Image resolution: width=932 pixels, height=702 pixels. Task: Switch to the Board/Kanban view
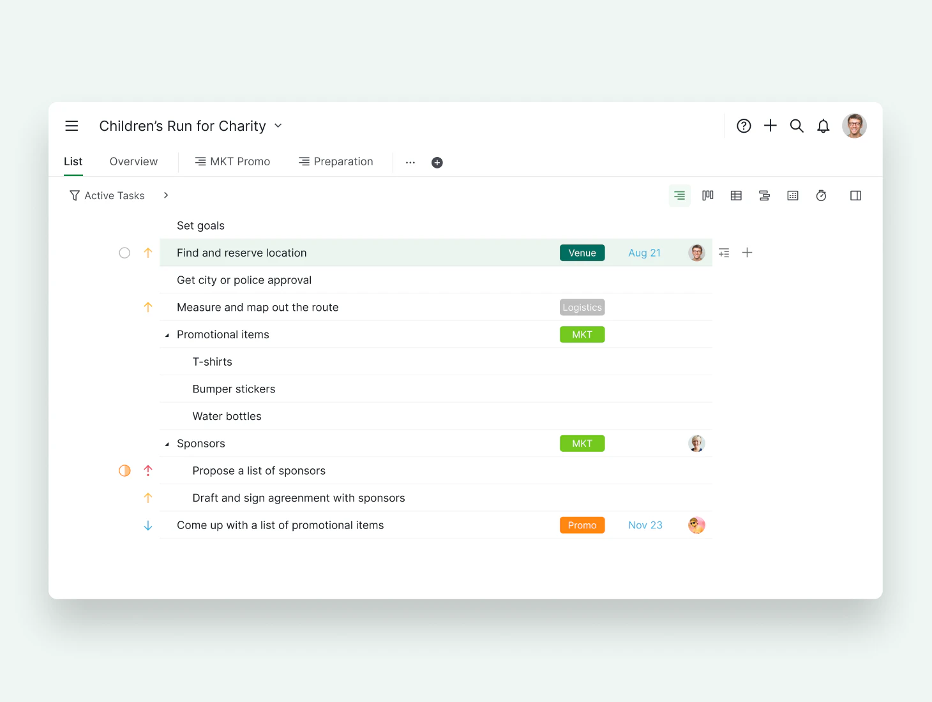707,195
